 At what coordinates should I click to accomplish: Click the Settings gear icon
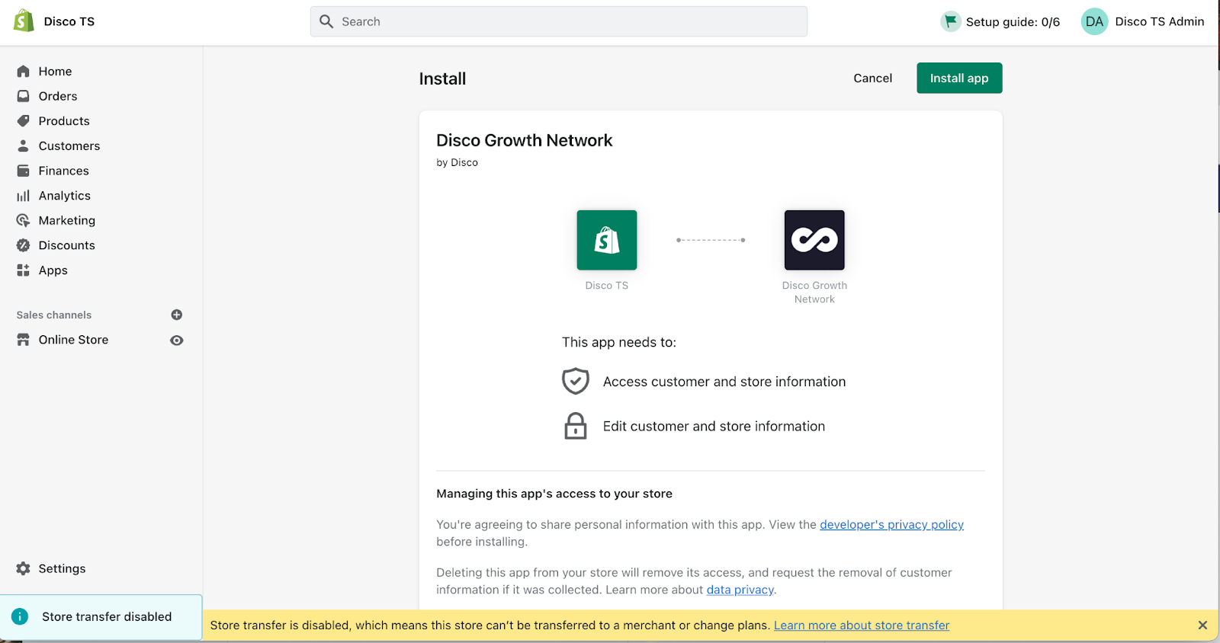(24, 568)
